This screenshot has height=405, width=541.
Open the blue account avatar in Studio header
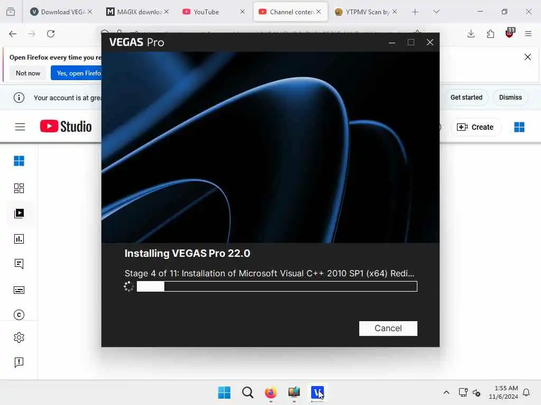[519, 127]
